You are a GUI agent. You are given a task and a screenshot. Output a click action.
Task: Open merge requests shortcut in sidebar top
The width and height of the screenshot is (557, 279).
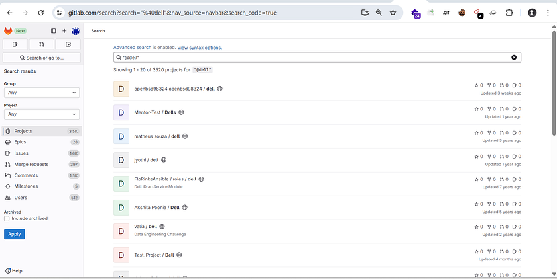point(42,44)
